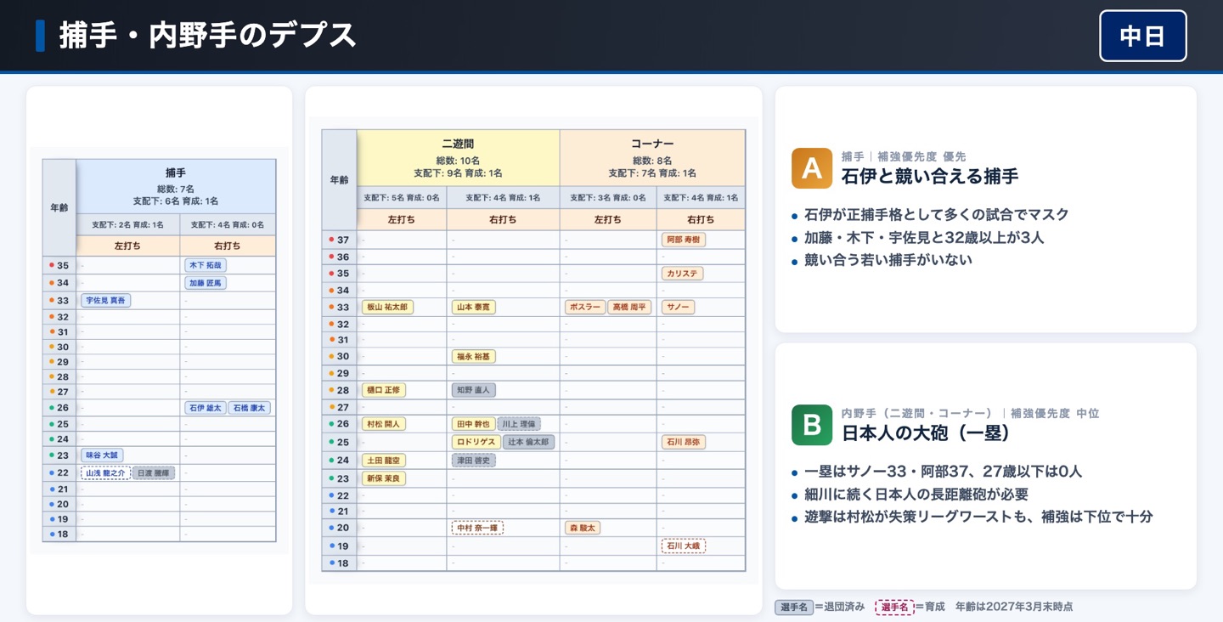Click the 石橋 康太 player chip
The width and height of the screenshot is (1223, 622).
[x=250, y=408]
